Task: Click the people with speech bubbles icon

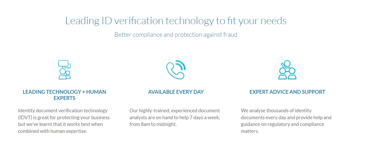Action: tap(64, 70)
